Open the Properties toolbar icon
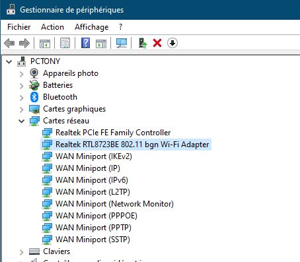 [65, 43]
